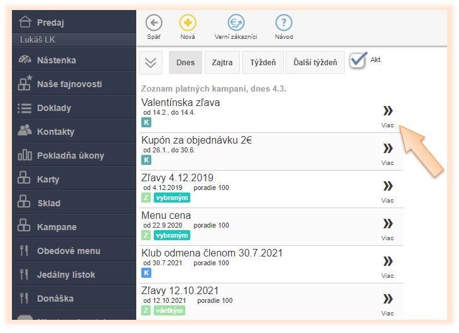Open the Klub odmena členom 30.7.2021 campaign
This screenshot has height=333, width=459.
point(212,253)
